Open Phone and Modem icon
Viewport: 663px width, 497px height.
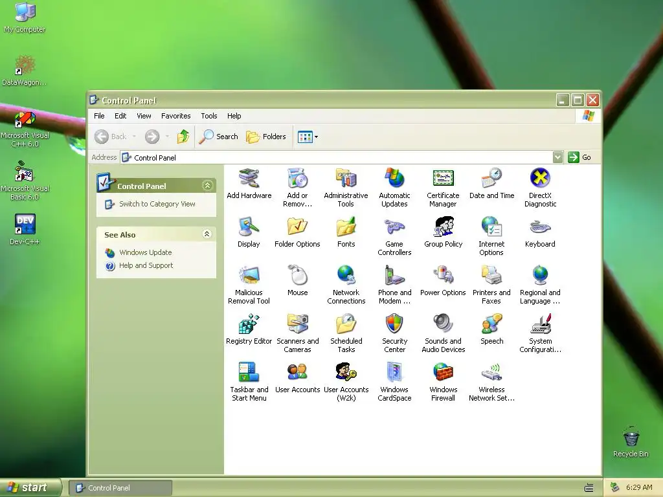tap(394, 276)
